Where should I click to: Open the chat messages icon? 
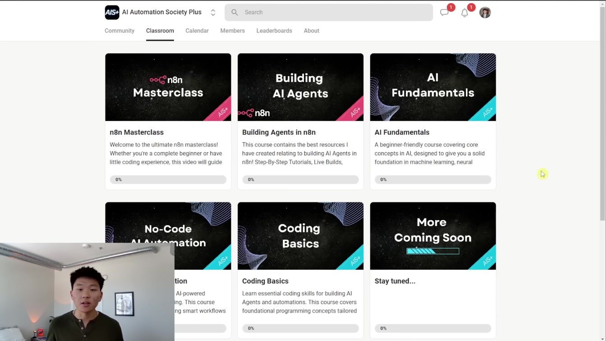click(445, 13)
